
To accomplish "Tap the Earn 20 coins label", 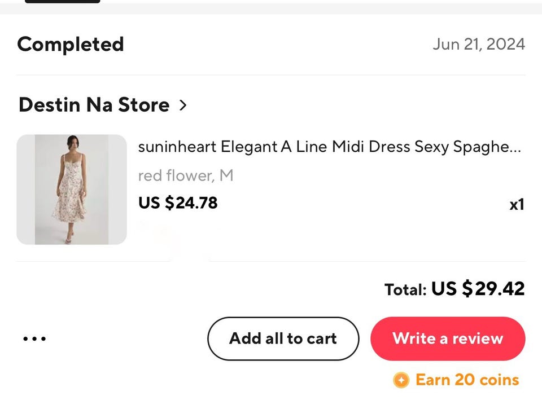I will 467,380.
